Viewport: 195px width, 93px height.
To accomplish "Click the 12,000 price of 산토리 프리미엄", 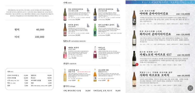I will click(x=26, y=75).
